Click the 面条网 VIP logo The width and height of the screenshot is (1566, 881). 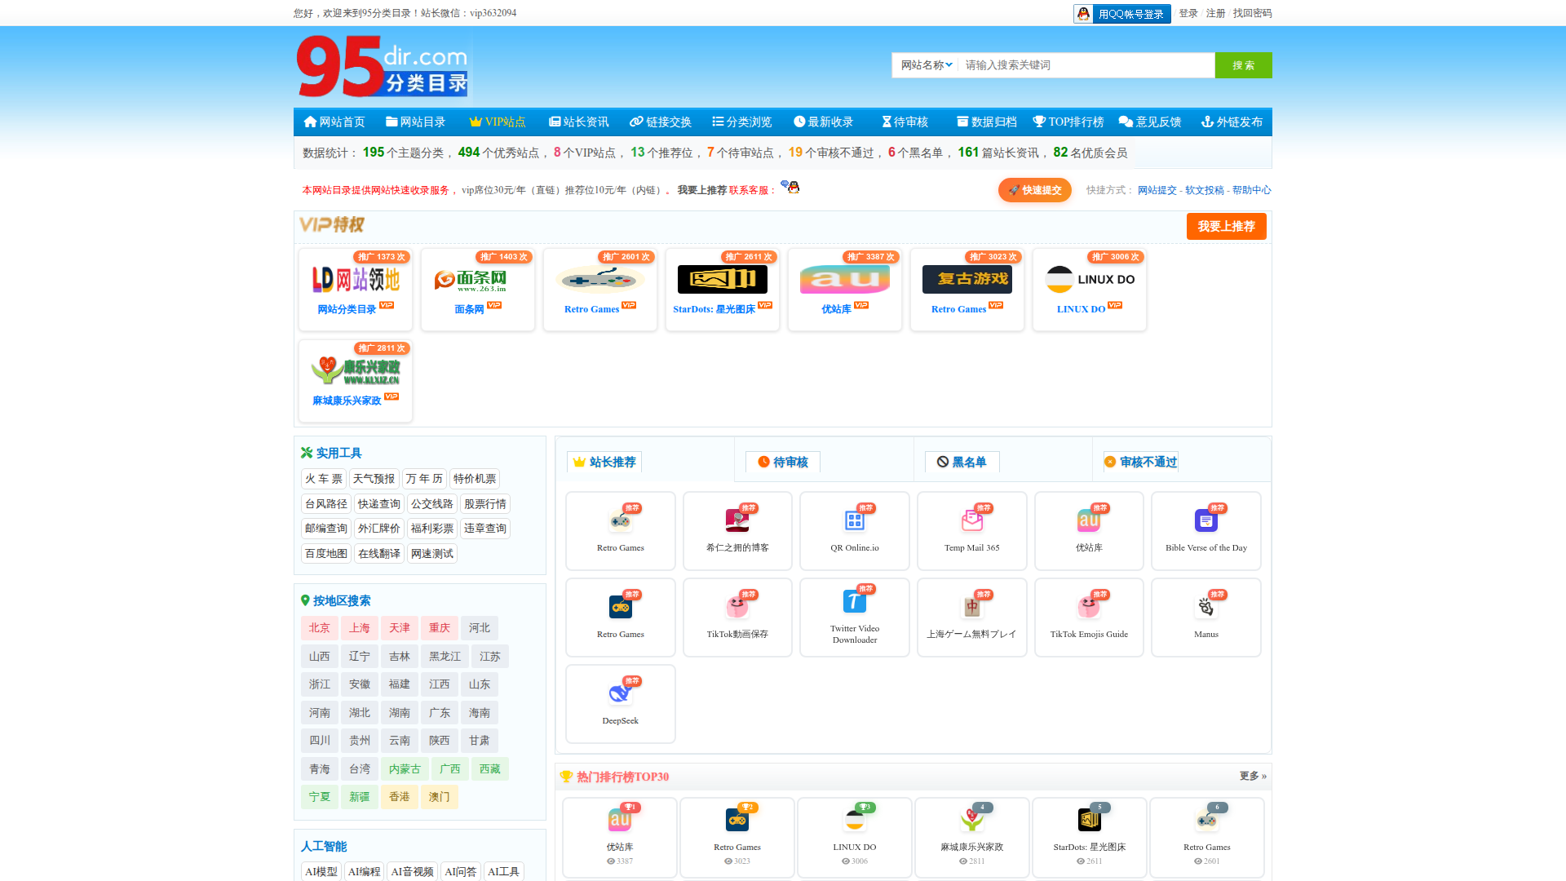pyautogui.click(x=478, y=279)
